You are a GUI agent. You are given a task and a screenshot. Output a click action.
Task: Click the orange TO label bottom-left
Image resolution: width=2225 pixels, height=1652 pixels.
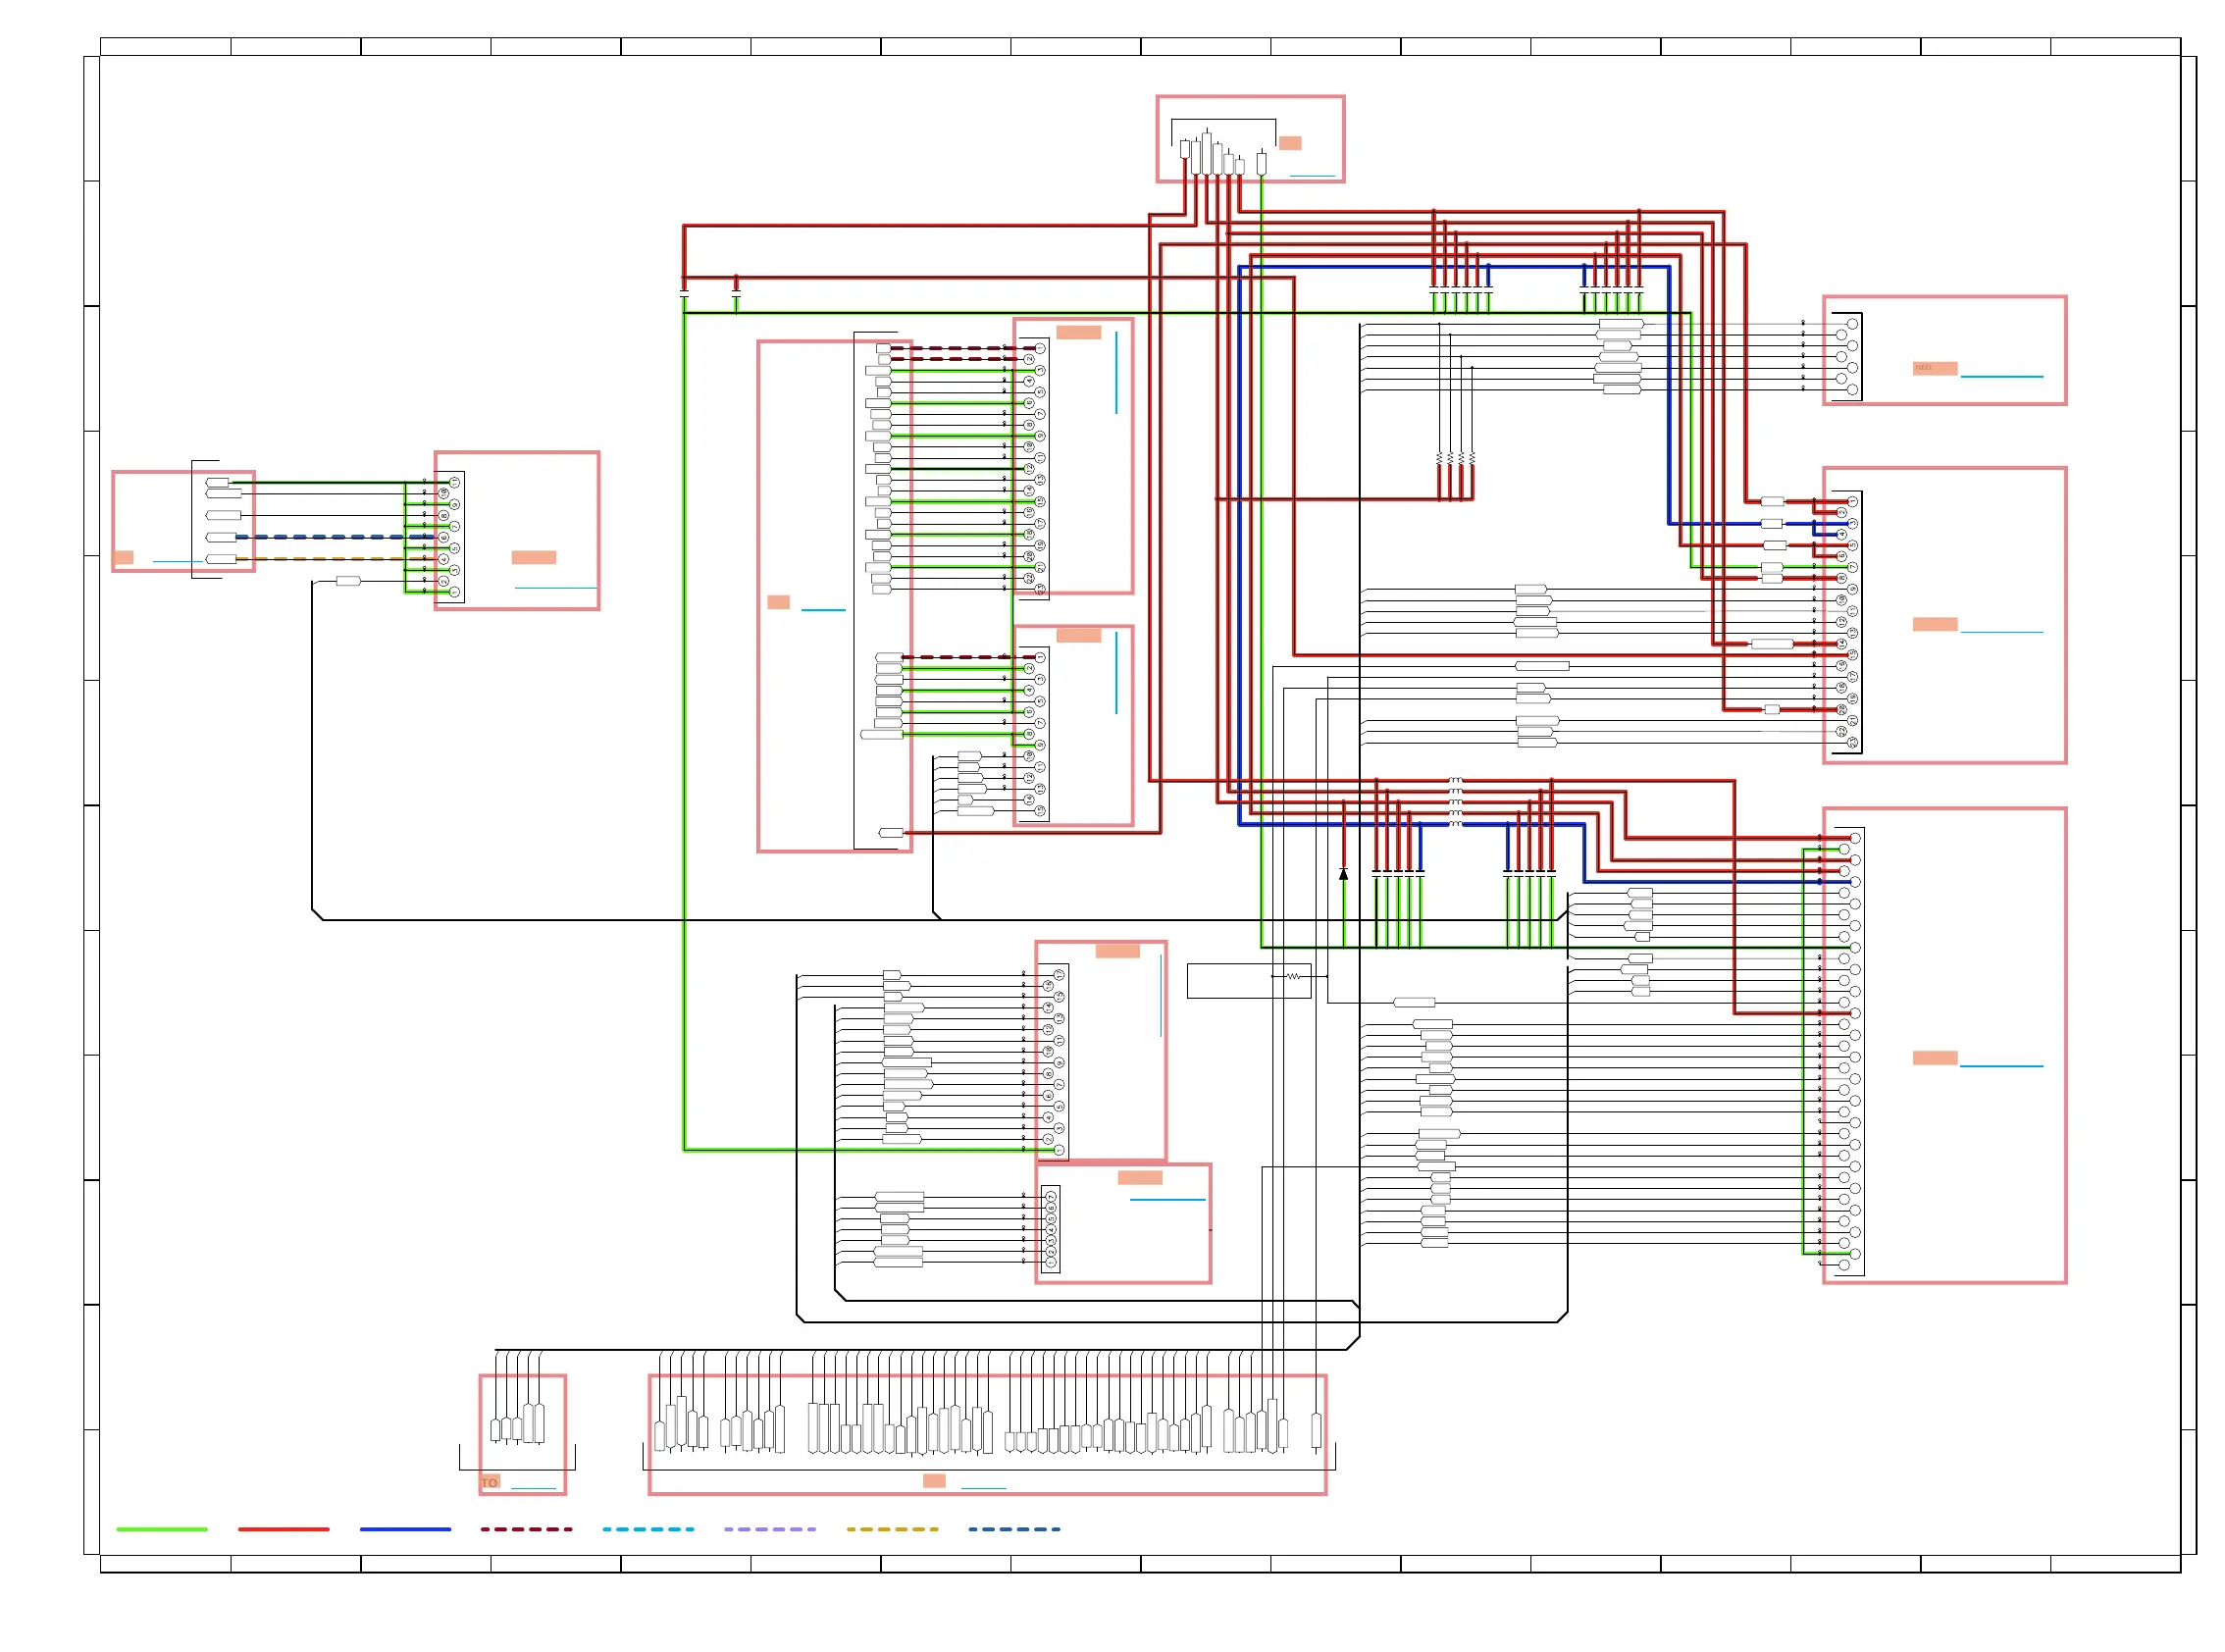coord(489,1483)
